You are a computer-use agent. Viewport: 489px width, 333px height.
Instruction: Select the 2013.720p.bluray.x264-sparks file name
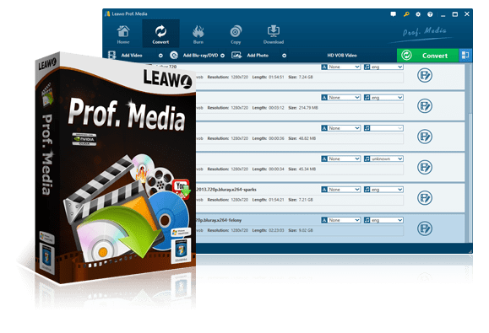[226, 190]
